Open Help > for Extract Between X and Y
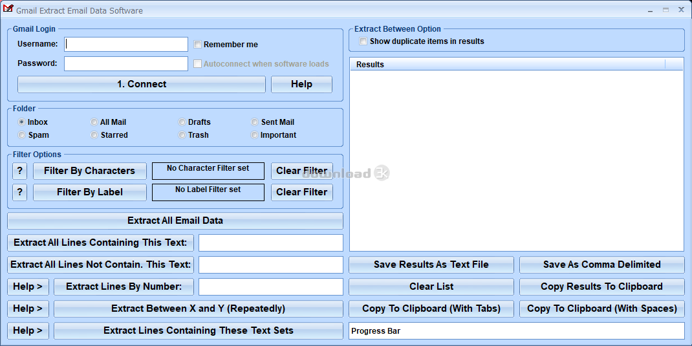 pyautogui.click(x=28, y=308)
